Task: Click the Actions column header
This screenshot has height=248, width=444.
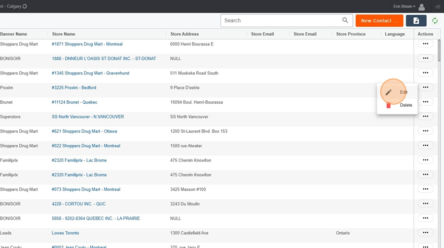Action: (425, 34)
